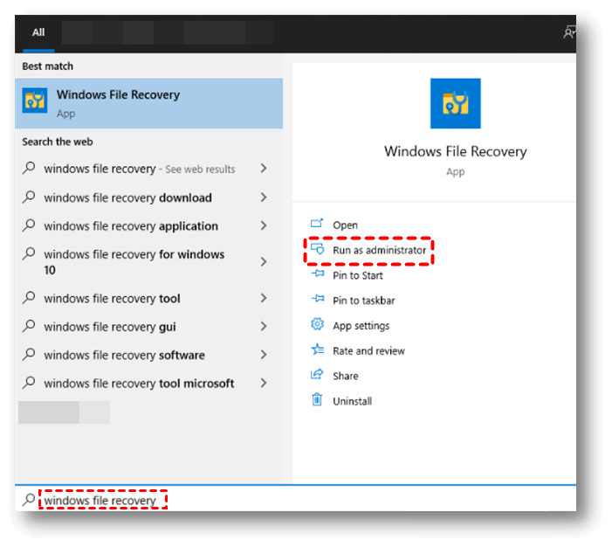This screenshot has width=612, height=547.
Task: Open 'windows file recovery - See web results'
Action: pos(140,169)
